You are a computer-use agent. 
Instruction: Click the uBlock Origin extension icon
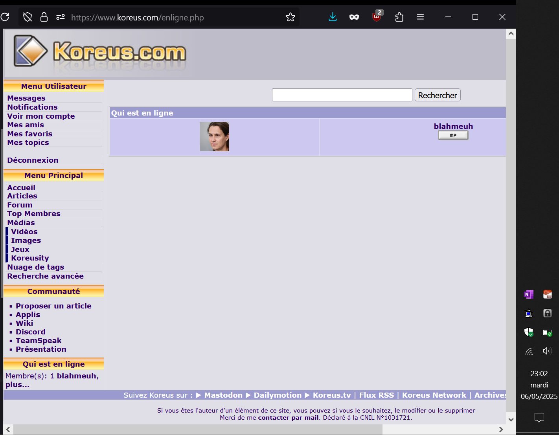point(377,17)
